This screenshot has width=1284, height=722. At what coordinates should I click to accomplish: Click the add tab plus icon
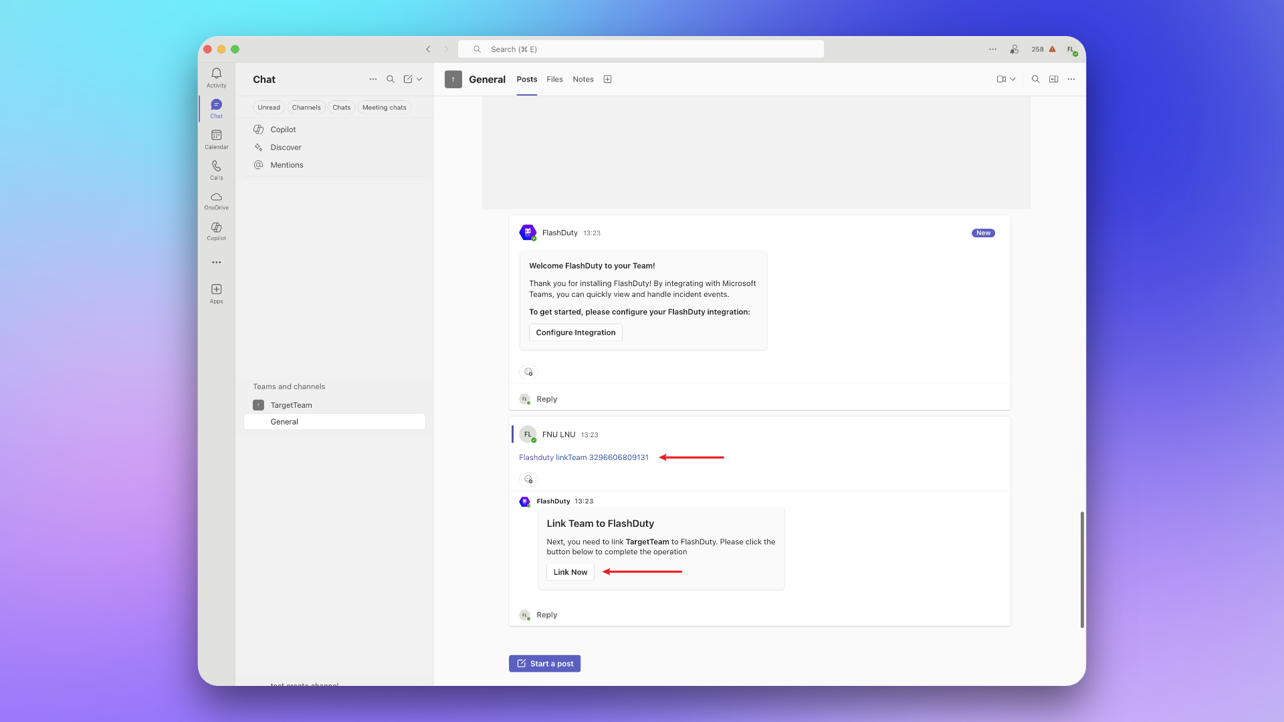point(607,80)
